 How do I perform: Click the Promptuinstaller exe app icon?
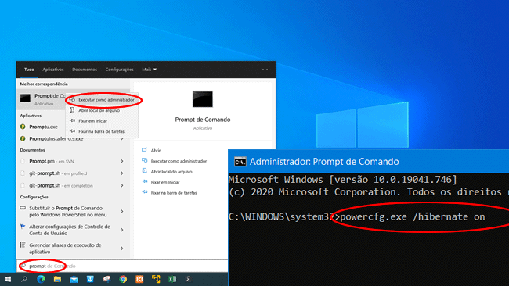point(23,138)
